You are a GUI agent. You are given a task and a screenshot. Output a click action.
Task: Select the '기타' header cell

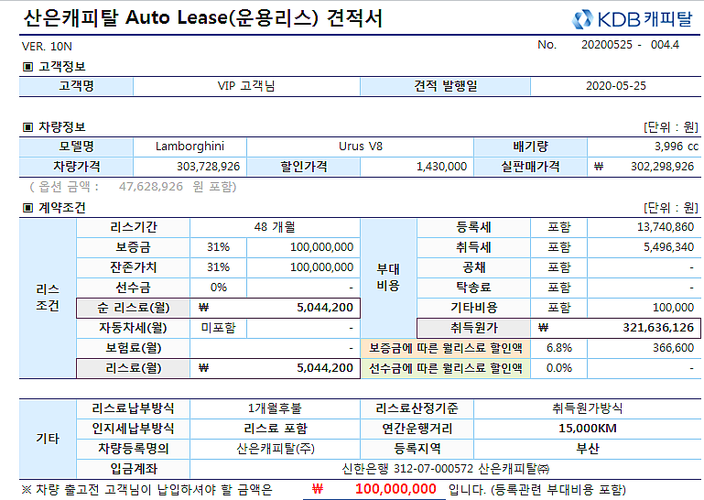pyautogui.click(x=48, y=439)
